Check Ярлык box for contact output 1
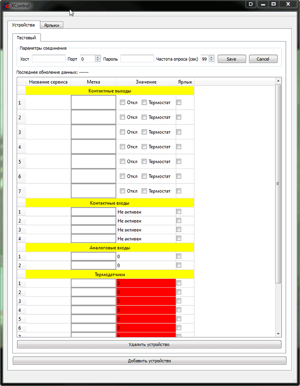This screenshot has width=300, height=386. tap(179, 103)
